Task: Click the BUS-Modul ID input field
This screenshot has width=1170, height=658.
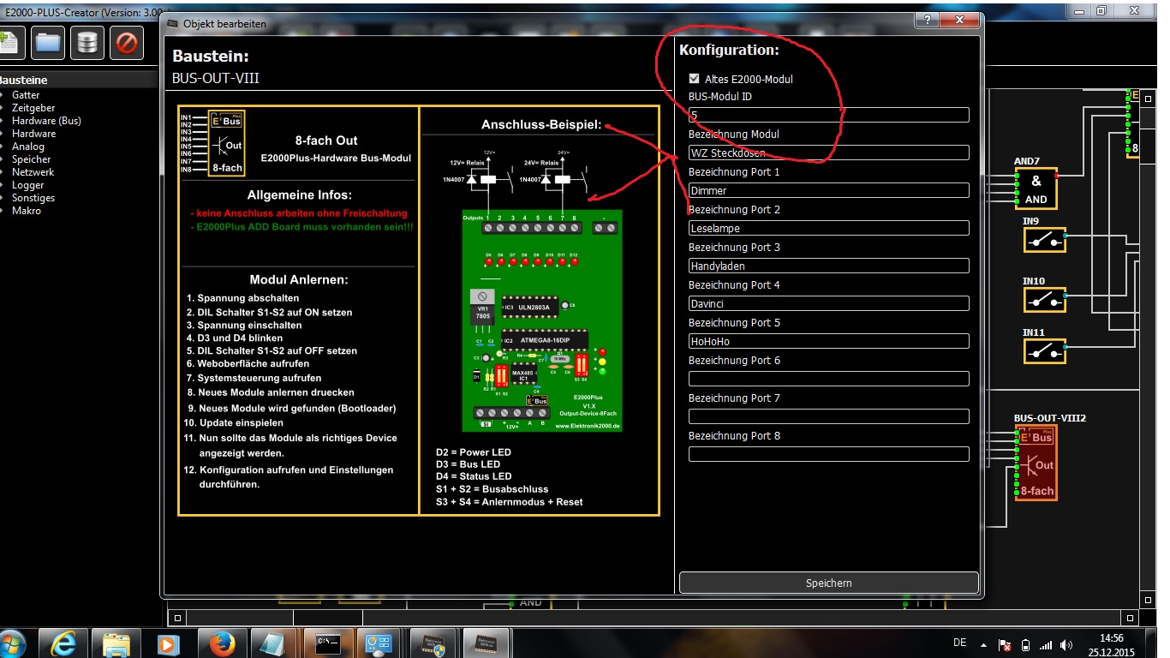Action: (828, 115)
